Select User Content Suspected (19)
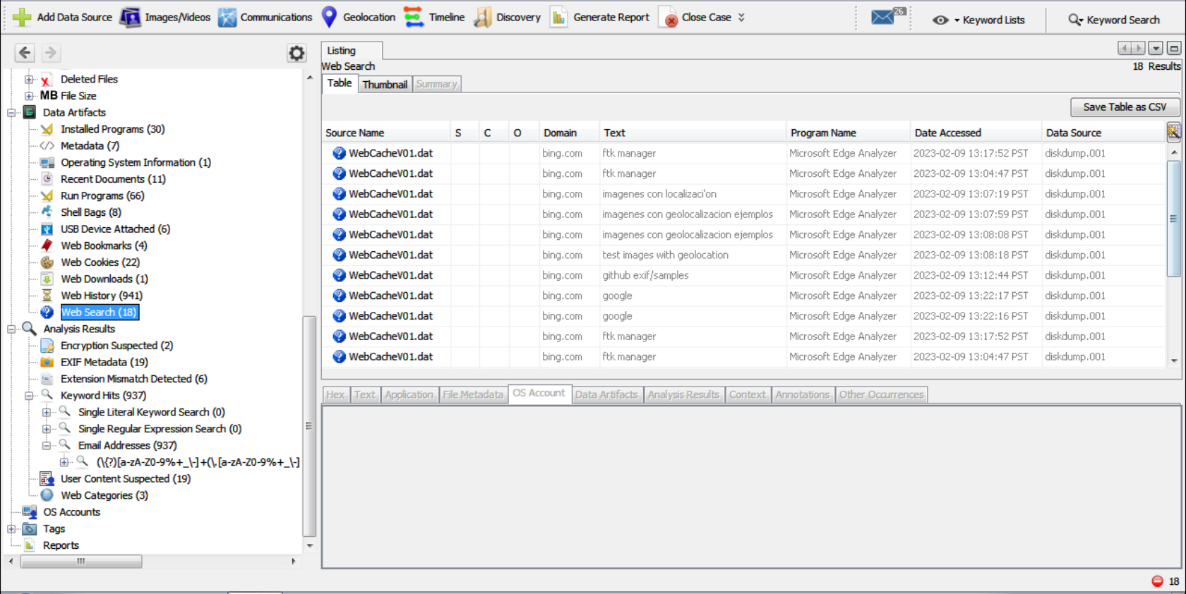 [126, 479]
